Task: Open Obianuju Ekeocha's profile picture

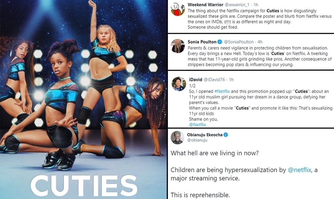Action: (178, 137)
